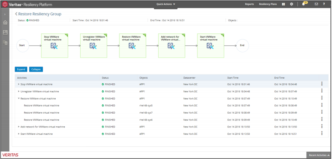Expand the Stop VMWare virtual machine row
The height and width of the screenshot is (159, 332).
tap(18, 84)
